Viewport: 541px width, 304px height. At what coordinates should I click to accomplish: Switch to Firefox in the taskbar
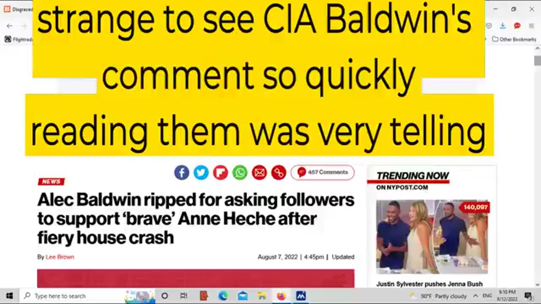281,296
